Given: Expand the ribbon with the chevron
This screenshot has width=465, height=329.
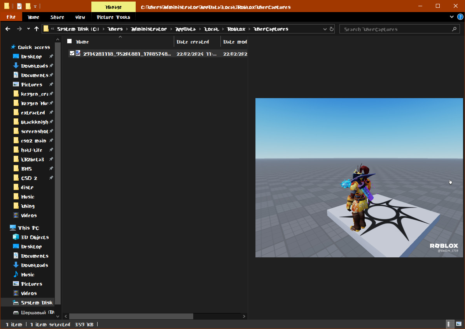Looking at the screenshot, I should pos(452,17).
